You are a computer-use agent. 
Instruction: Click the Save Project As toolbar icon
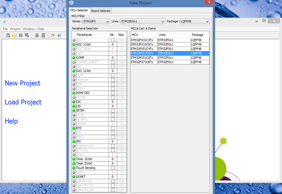(x=27, y=35)
